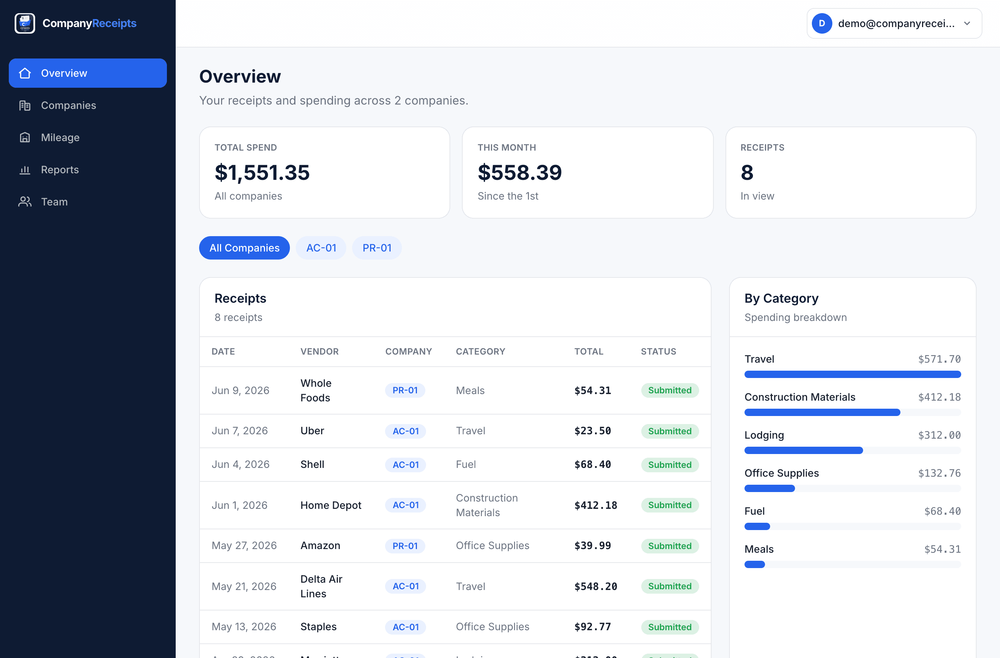Click the Lodging progress bar
The image size is (1000, 658).
click(x=852, y=450)
